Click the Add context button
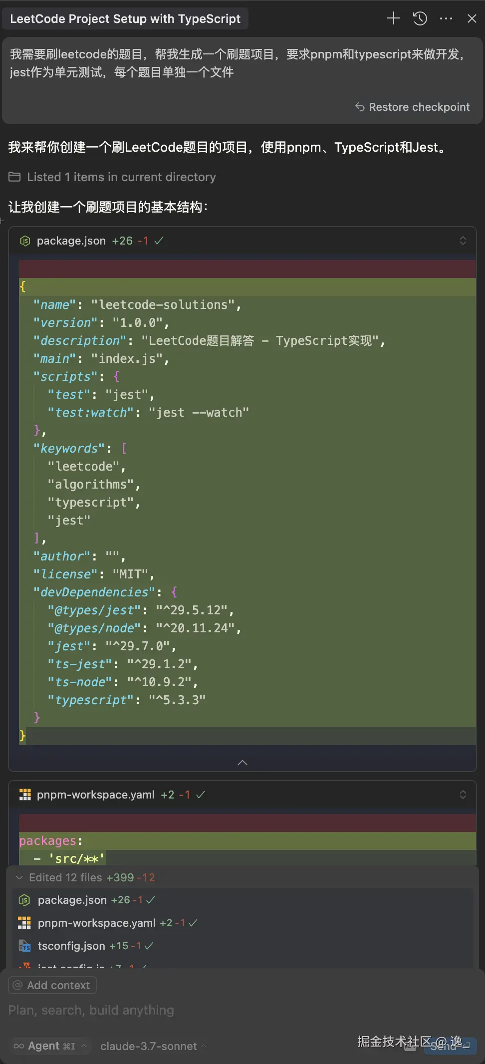Screen dimensions: 485x1064 (x=52, y=985)
